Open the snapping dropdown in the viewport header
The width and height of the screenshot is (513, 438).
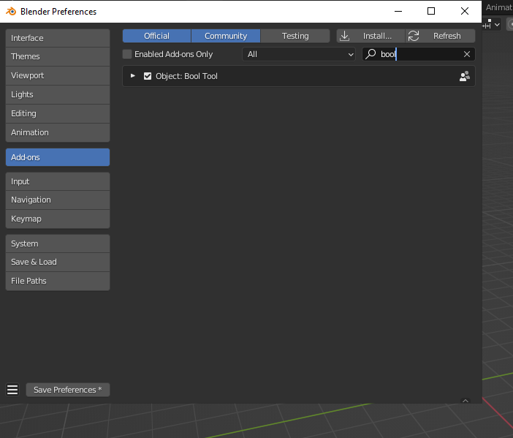pos(497,24)
